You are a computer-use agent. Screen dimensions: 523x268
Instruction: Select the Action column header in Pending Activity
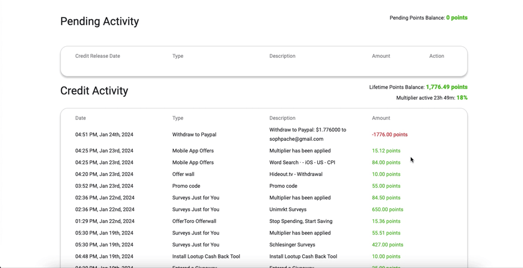[x=436, y=56]
